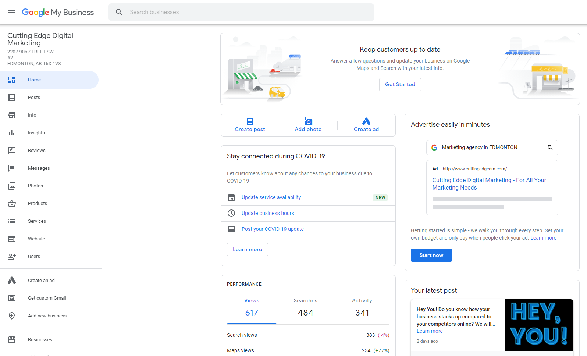Click the clock icon beside Update business hours
The height and width of the screenshot is (356, 587).
point(231,213)
